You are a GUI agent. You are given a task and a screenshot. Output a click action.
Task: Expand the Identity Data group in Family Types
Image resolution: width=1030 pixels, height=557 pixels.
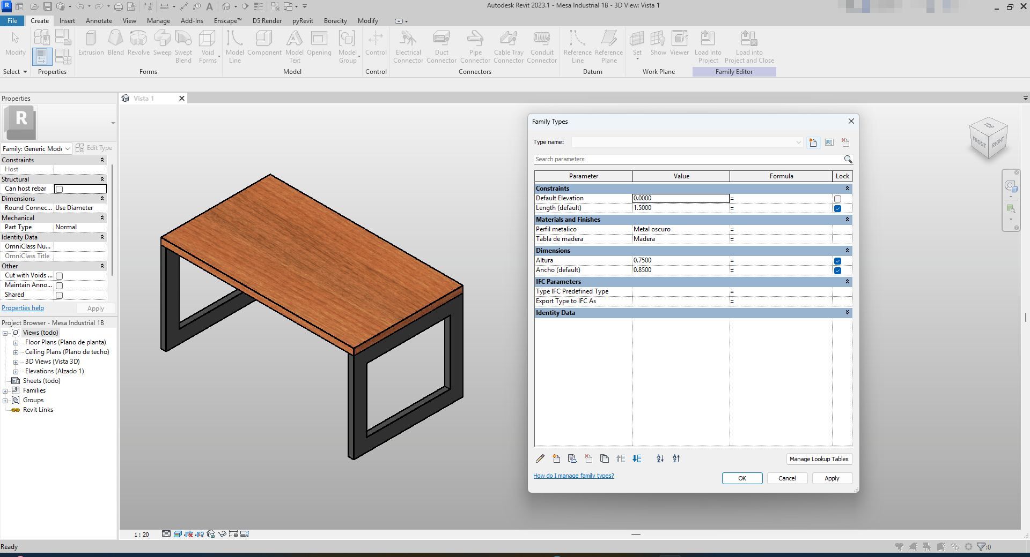[847, 313]
